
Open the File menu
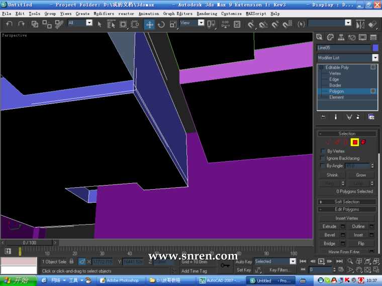7,14
